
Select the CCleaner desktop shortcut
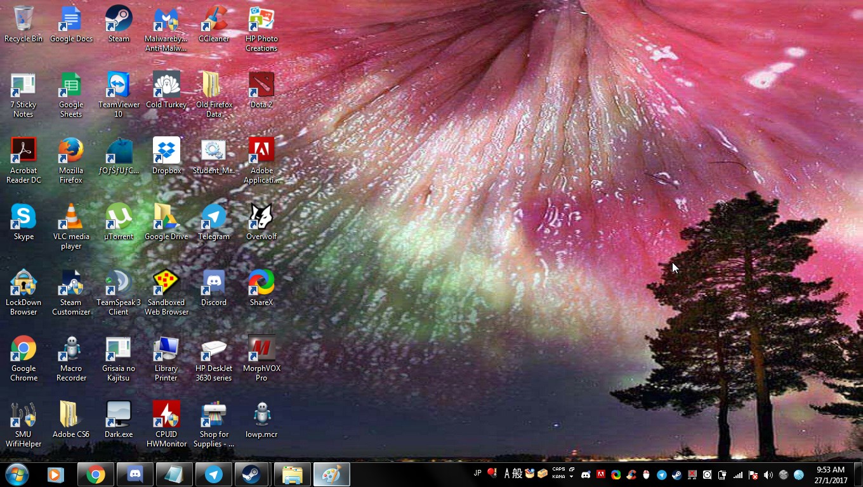coord(214,25)
